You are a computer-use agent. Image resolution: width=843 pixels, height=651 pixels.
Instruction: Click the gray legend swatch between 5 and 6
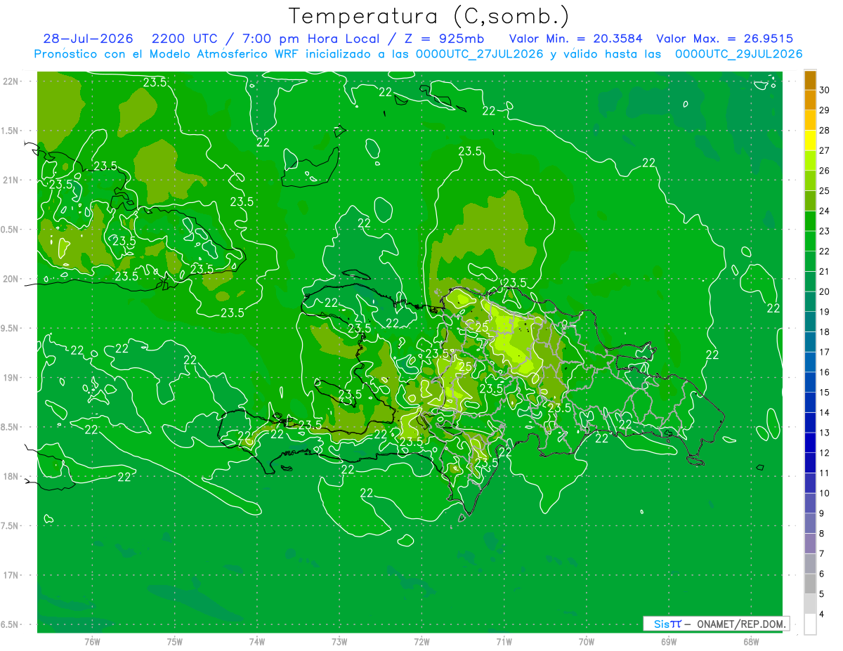click(810, 584)
